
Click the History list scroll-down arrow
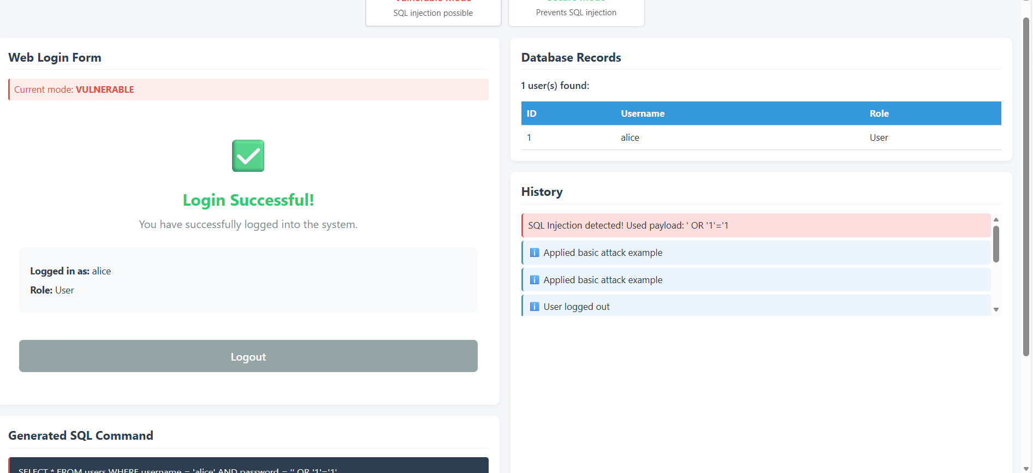coord(996,309)
